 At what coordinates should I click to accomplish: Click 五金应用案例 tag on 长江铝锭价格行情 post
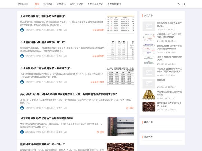[x=98, y=56]
